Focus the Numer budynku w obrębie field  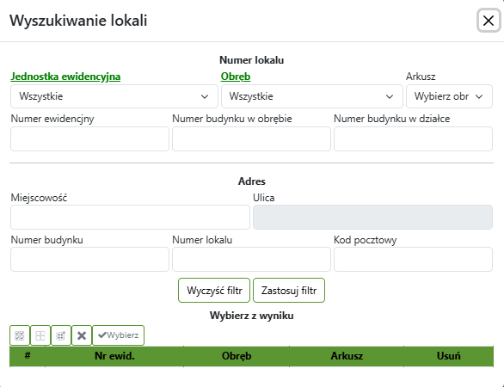(x=251, y=138)
